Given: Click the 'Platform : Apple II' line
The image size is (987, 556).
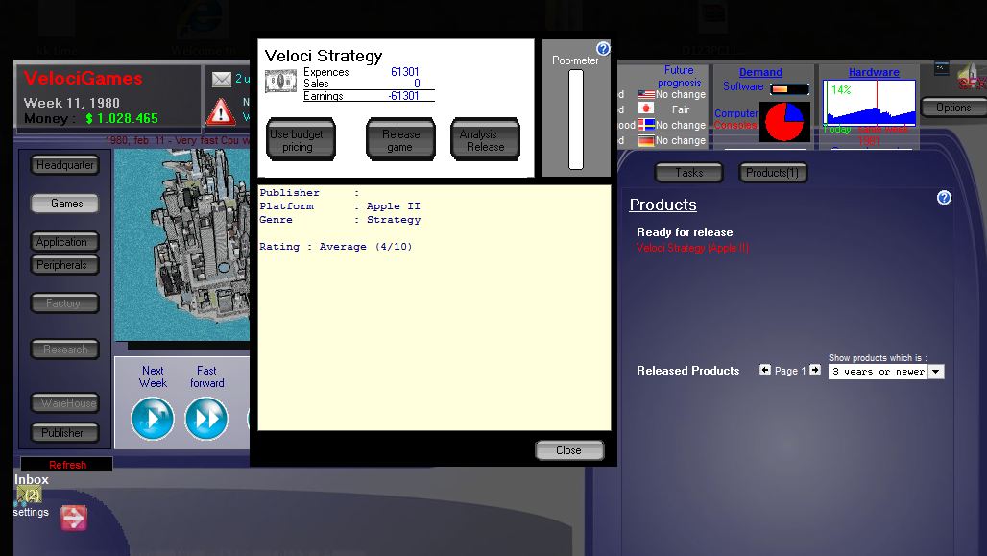Looking at the screenshot, I should [340, 206].
